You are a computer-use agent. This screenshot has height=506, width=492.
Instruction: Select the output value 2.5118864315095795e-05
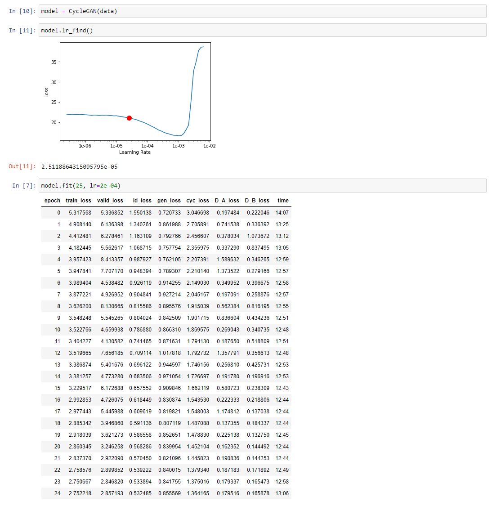click(x=79, y=167)
